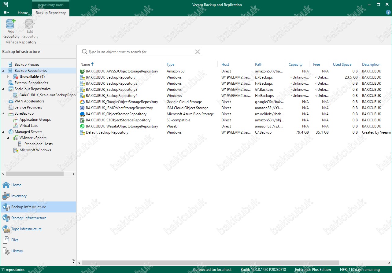
Task: Collapse the Backup Repositories tree node
Action: (x=3, y=71)
